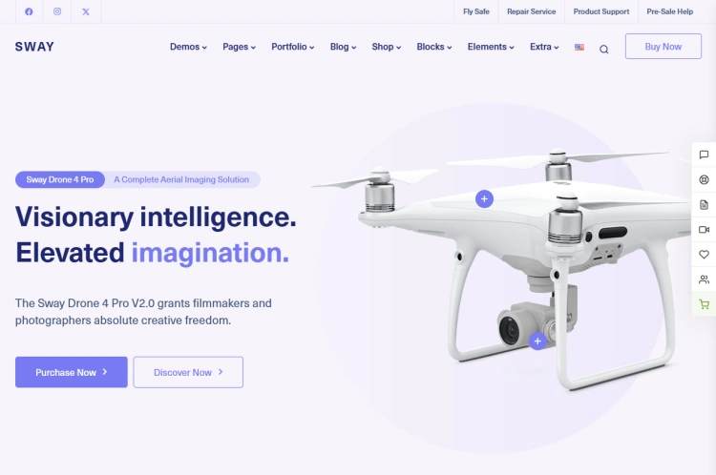Screen dimensions: 716x475
Task: Expand the Elements dropdown menu
Action: (491, 47)
